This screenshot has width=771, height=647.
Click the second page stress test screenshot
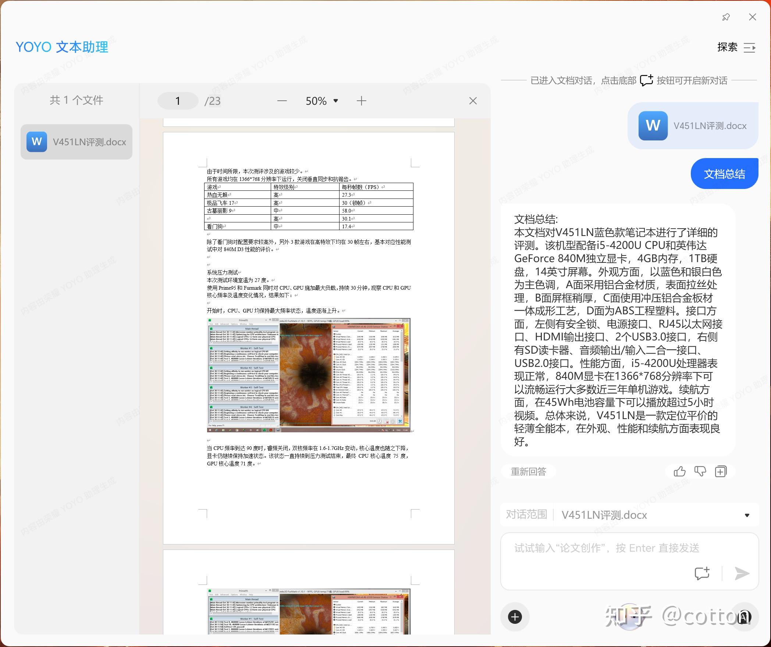pyautogui.click(x=309, y=611)
